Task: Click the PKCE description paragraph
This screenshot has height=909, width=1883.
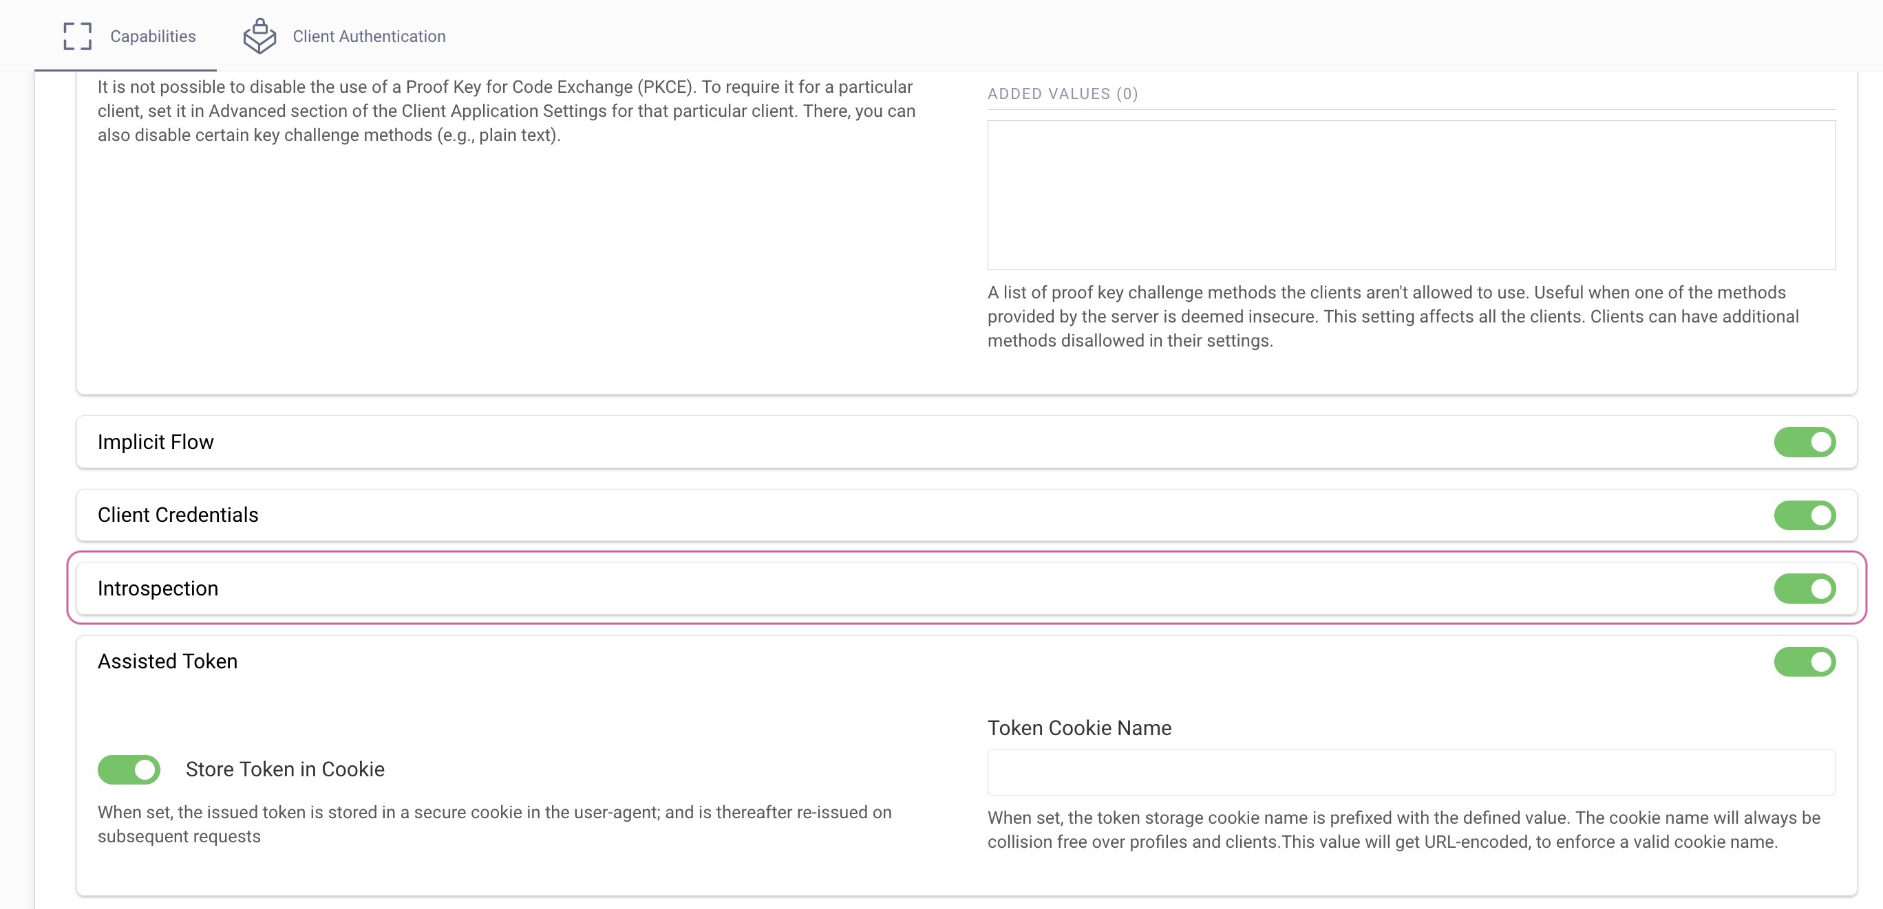Action: [x=507, y=111]
